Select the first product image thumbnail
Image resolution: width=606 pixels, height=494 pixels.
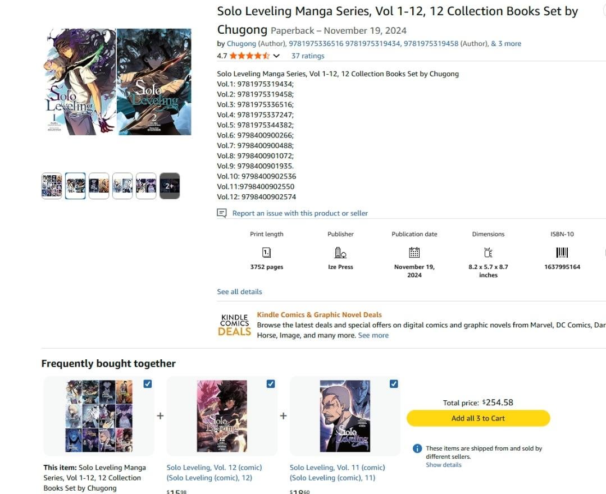(52, 186)
